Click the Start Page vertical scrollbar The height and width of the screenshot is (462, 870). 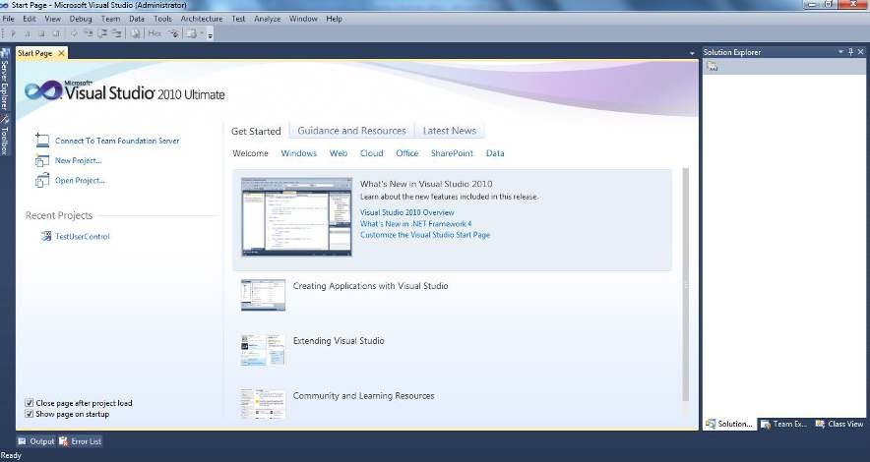685,285
